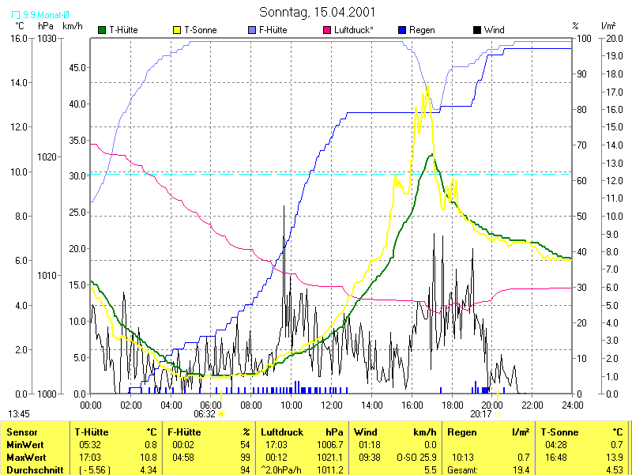632x475 pixels.
Task: Click the green T-Hütte legend square
Action: 102,30
